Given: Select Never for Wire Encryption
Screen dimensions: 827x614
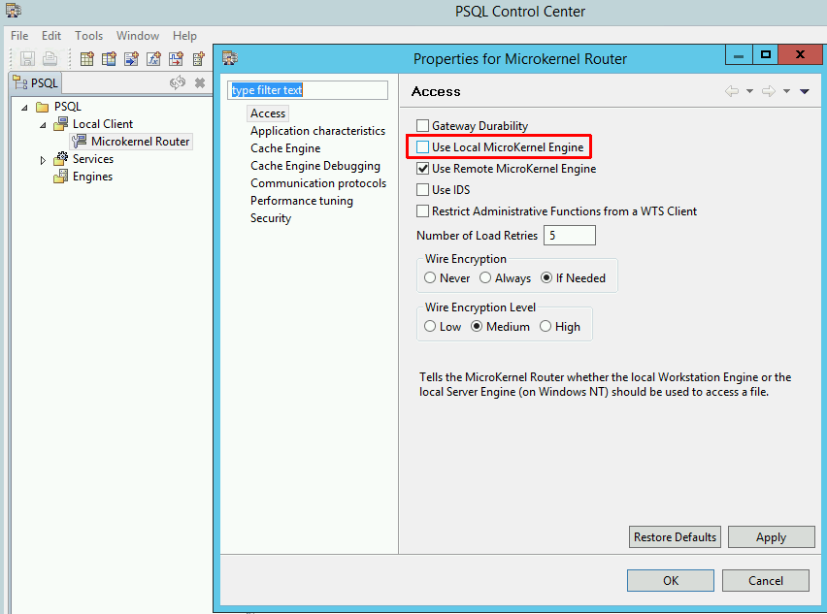Looking at the screenshot, I should pos(430,277).
